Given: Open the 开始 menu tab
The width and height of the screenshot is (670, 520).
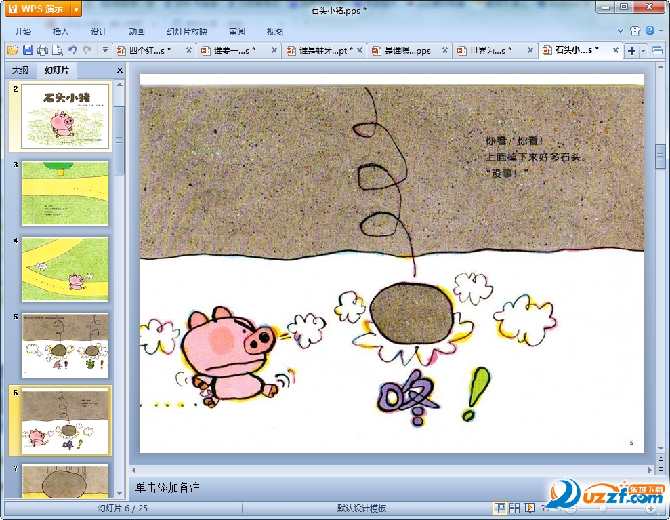Looking at the screenshot, I should point(22,31).
